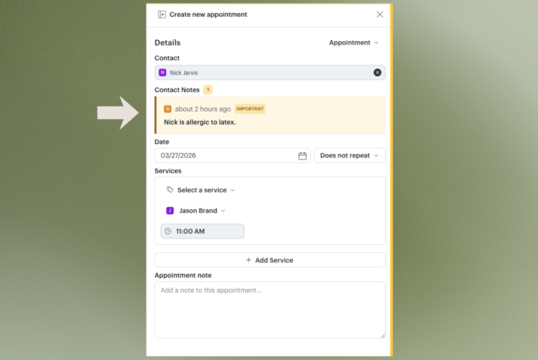Click the IMPORTANT tag on the note
The image size is (538, 360).
(x=250, y=109)
